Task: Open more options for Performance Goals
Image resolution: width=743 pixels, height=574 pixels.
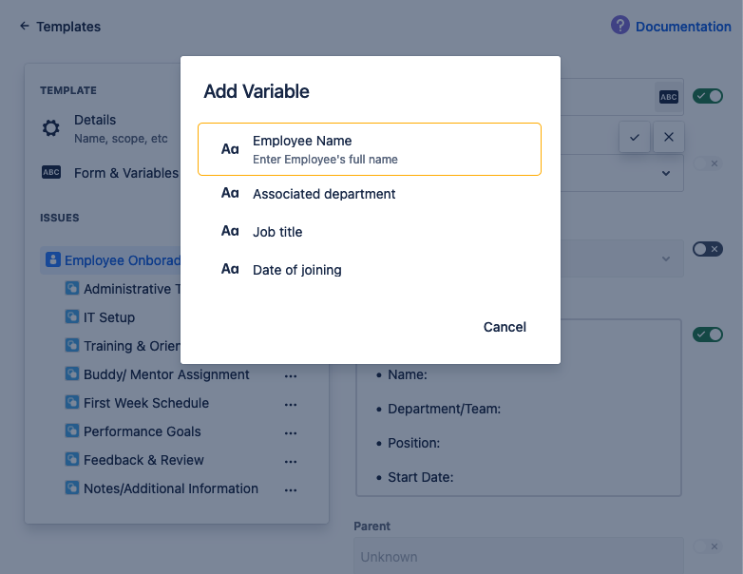Action: click(291, 432)
